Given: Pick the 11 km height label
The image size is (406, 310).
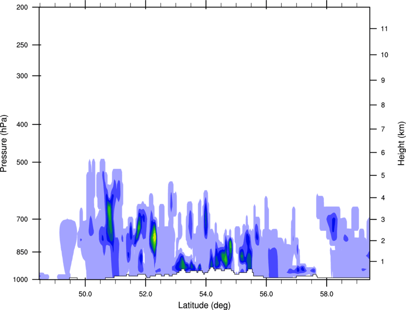Looking at the screenshot, I should coord(384,29).
